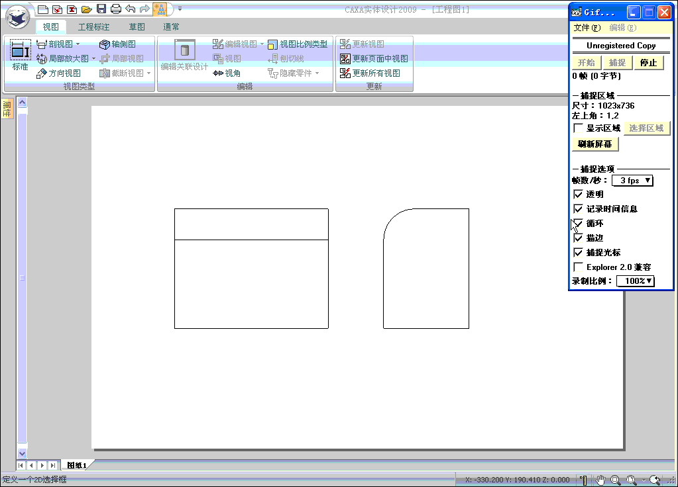
Task: Expand the 截断视图 dropdown arrow
Action: pyautogui.click(x=148, y=73)
